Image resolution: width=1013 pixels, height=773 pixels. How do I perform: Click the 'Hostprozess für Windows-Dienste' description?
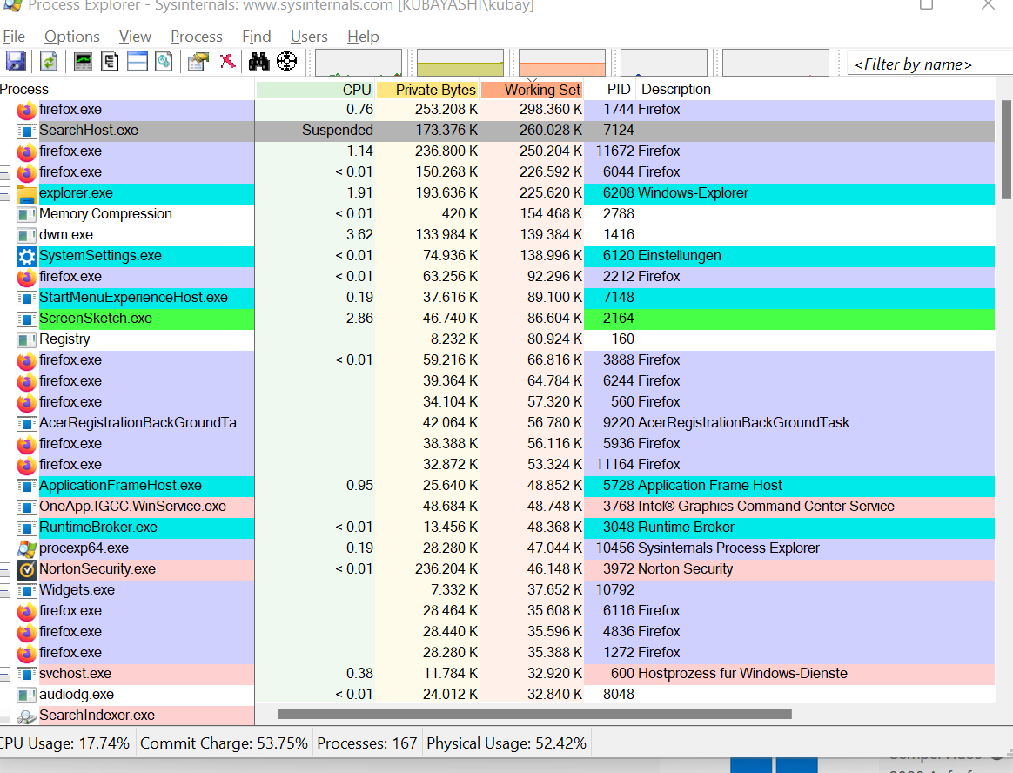pyautogui.click(x=742, y=674)
